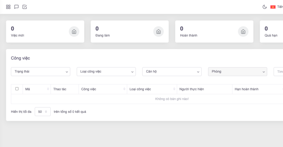The image size is (283, 147).
Task: Click the search input beside Phòng filter
Action: (x=279, y=72)
